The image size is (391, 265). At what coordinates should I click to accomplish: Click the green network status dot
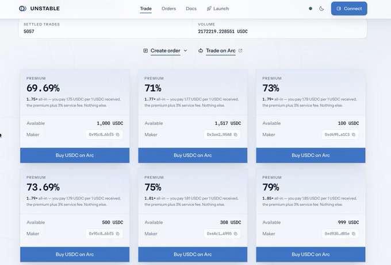(x=310, y=9)
